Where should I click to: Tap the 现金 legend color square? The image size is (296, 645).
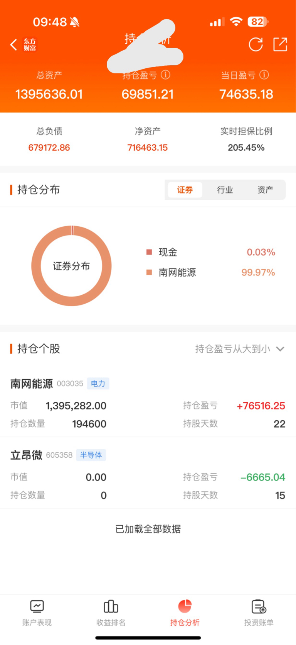tap(149, 252)
